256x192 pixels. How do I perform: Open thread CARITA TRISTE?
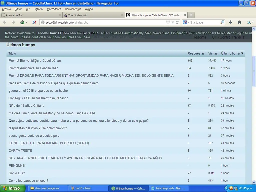(20, 151)
